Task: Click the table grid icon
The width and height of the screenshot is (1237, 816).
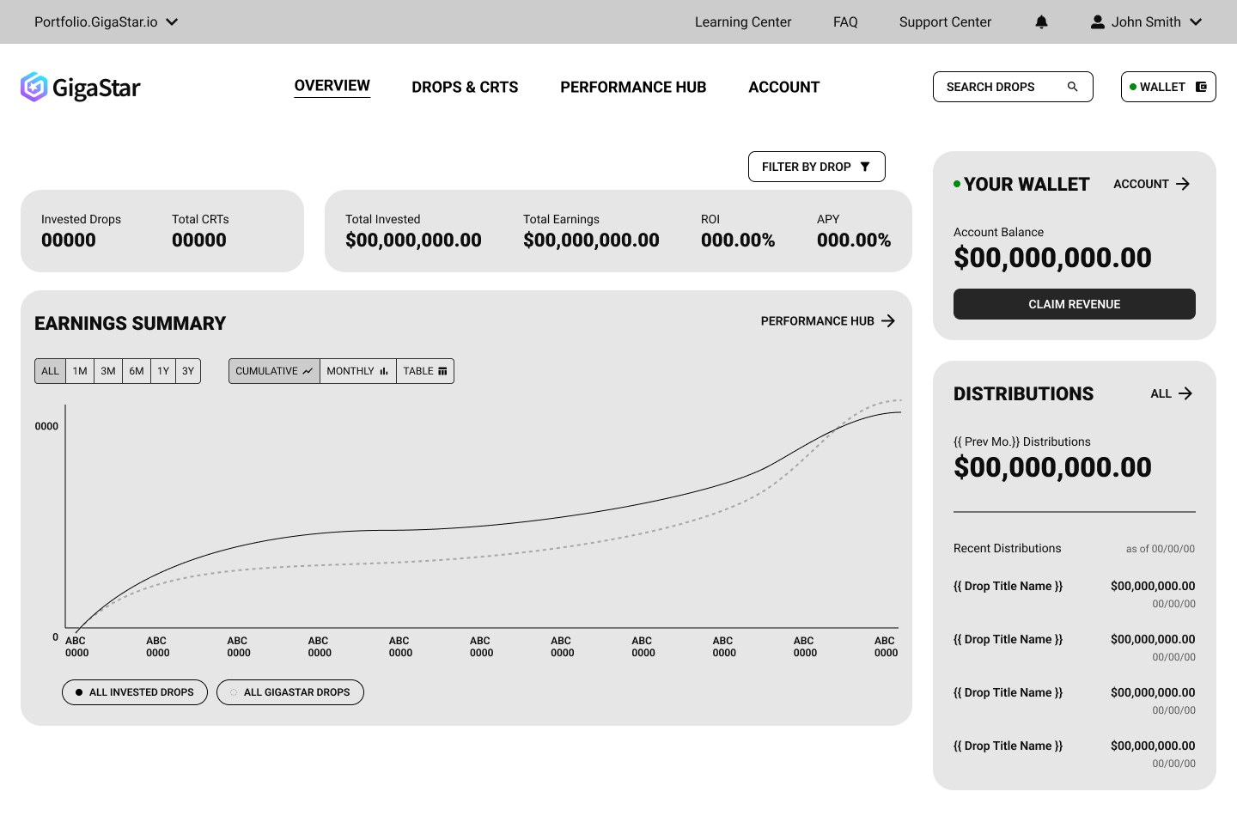Action: pos(442,371)
